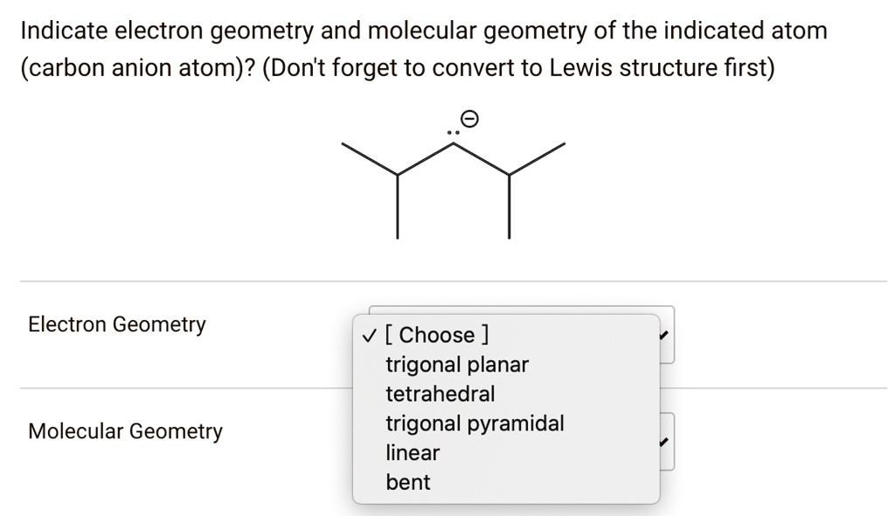Click the "Electron Geometry" row label
Image resolution: width=895 pixels, height=516 pixels.
click(116, 324)
